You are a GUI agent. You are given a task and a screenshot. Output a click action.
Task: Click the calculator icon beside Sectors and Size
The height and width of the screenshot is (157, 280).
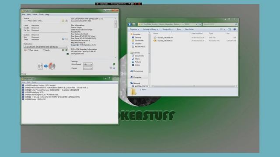(63, 39)
